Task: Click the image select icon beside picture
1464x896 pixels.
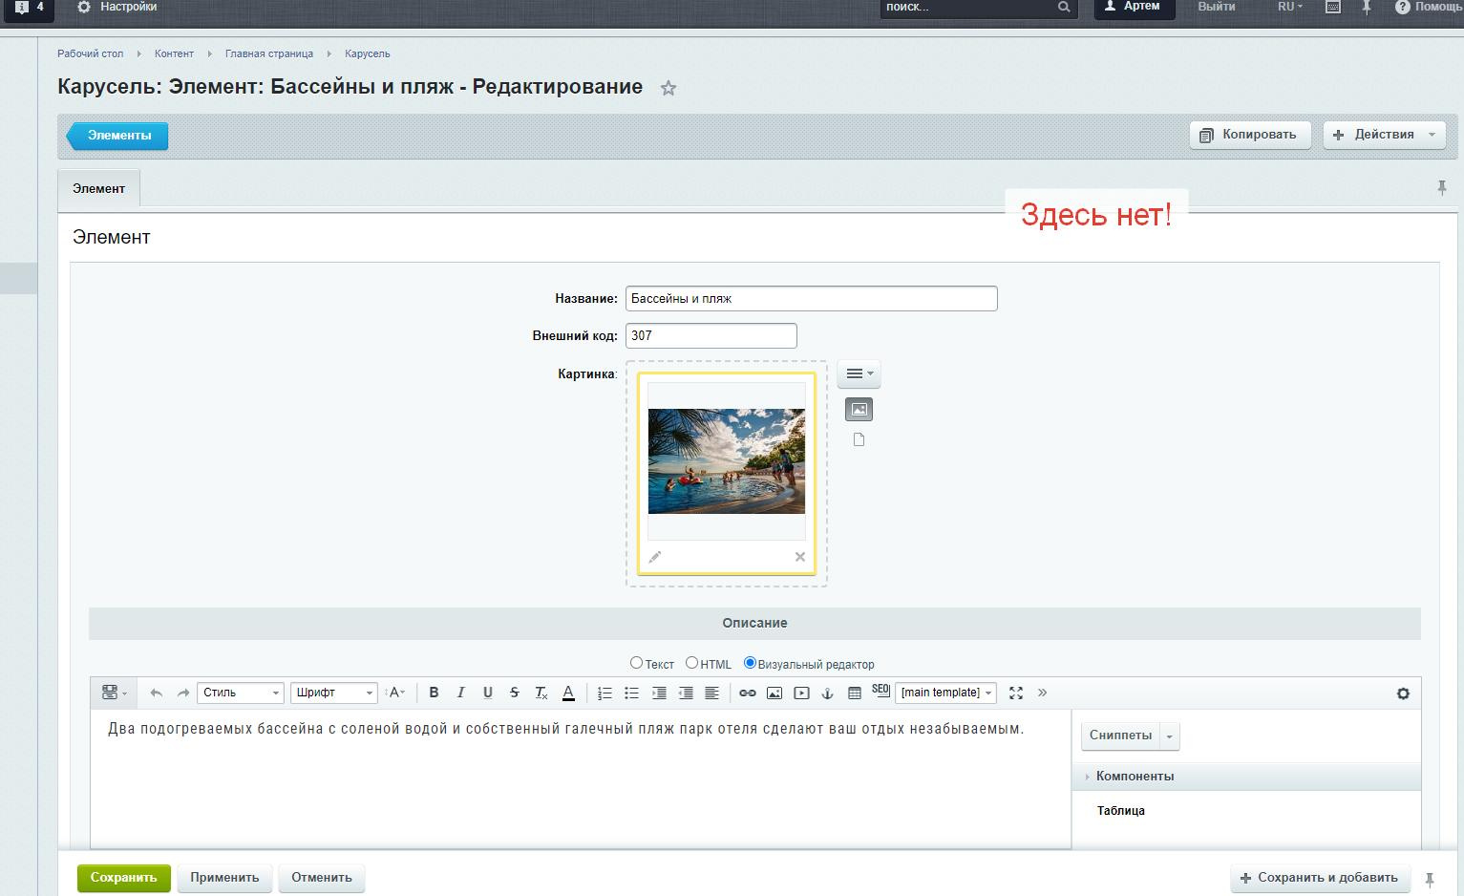Action: coord(859,410)
